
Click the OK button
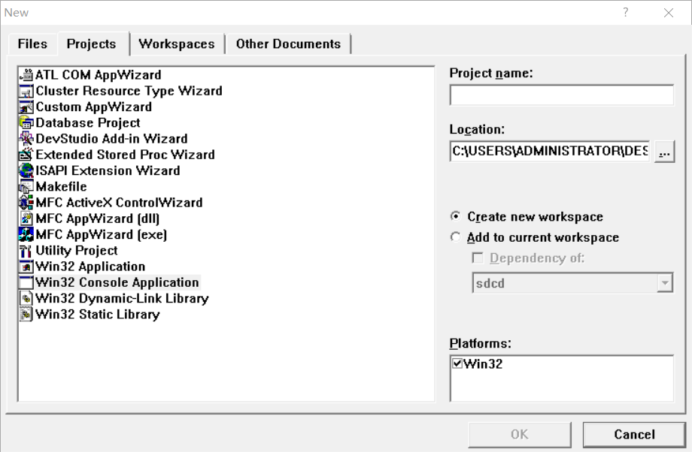point(520,435)
